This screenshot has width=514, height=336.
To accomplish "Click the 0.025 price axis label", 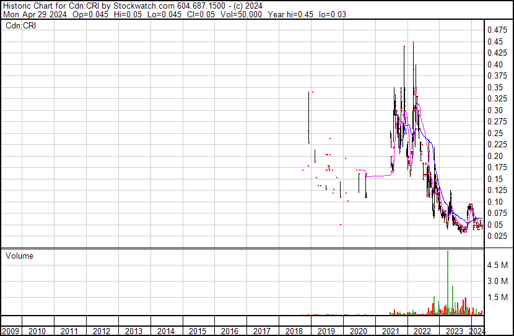I will coord(497,236).
